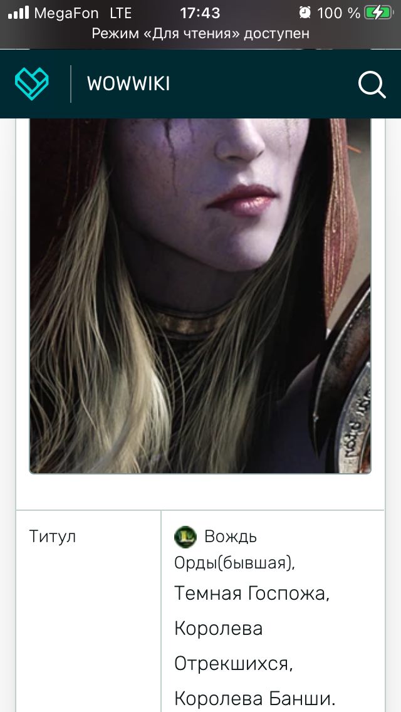Tap the LTE network indicator
Screen dimensions: 401x712
tap(121, 13)
